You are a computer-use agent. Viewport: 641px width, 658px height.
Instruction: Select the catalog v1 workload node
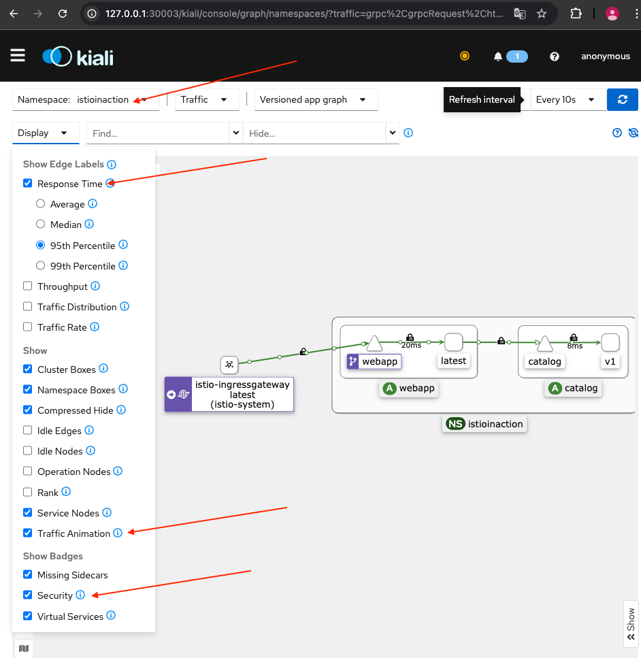pyautogui.click(x=610, y=342)
